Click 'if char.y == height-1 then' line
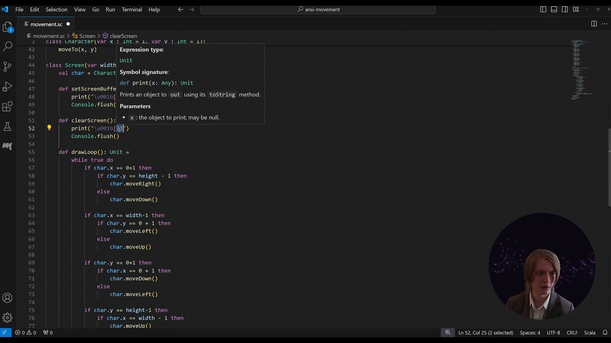 point(126,310)
